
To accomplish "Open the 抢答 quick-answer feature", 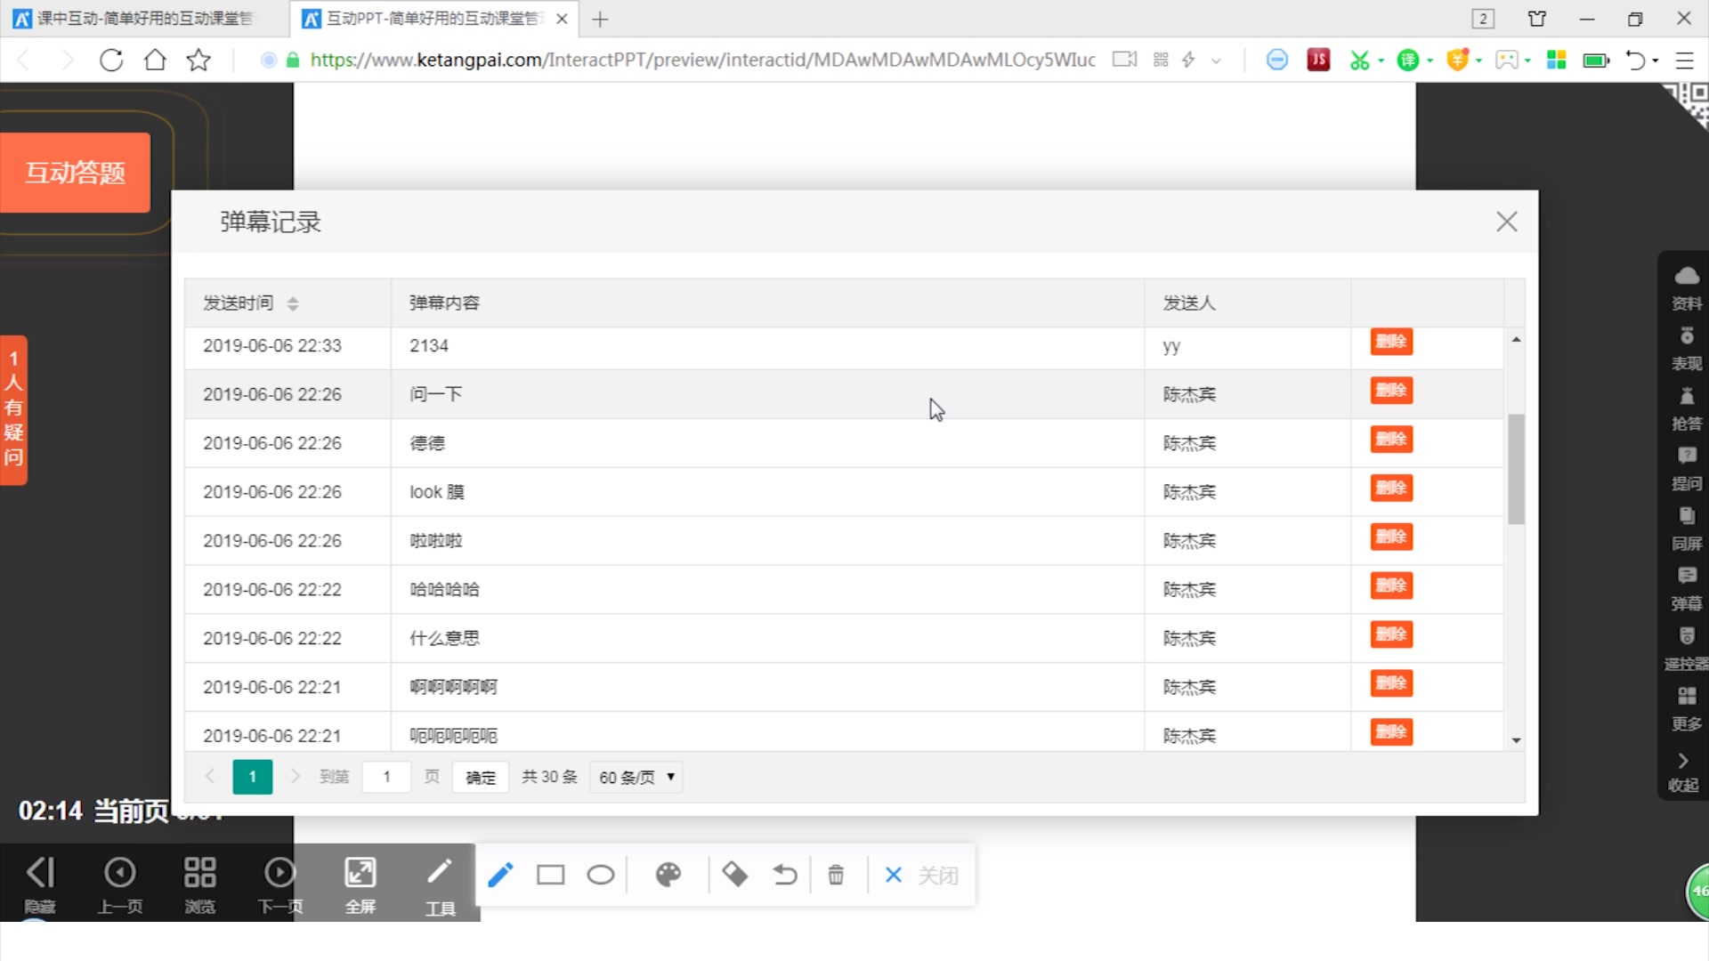I will tap(1687, 410).
